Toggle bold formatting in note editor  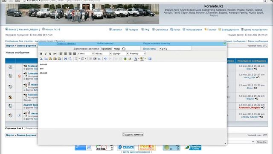coord(41,53)
